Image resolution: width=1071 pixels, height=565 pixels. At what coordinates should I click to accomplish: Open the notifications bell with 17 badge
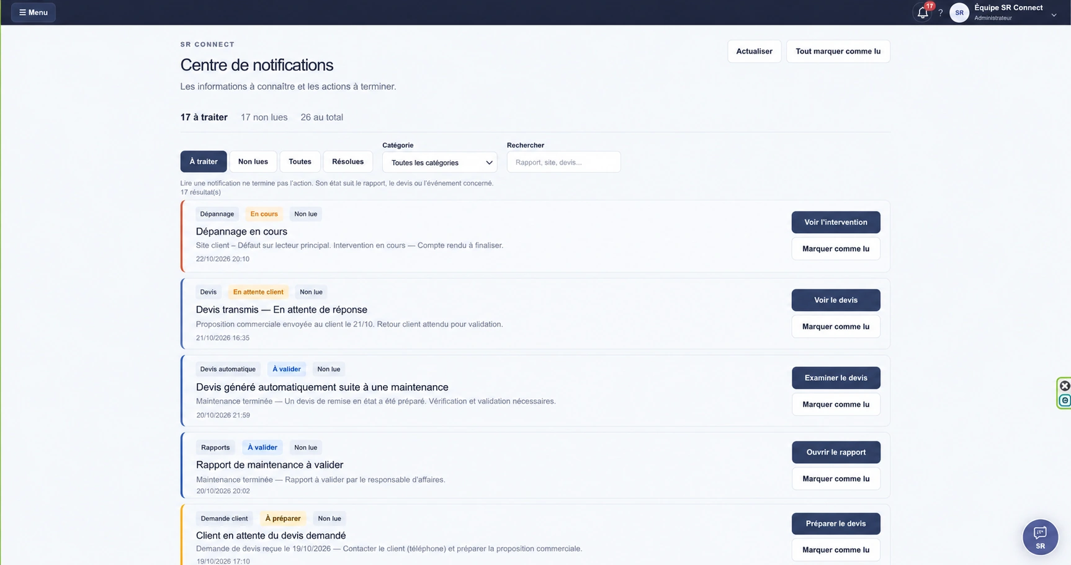923,12
